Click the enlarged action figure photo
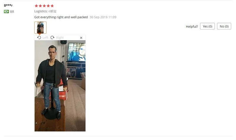 (x=60, y=86)
